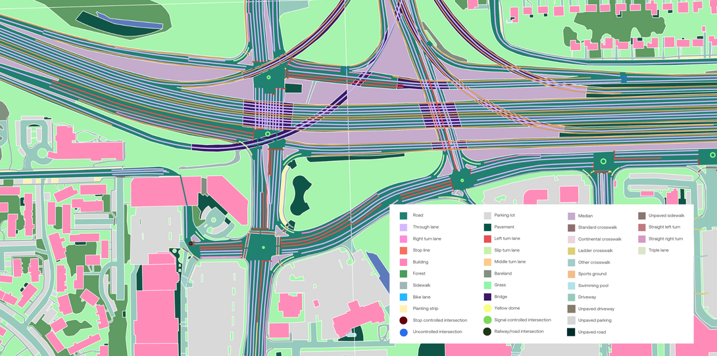The image size is (717, 356).
Task: Click the Through lane legend swatch
Action: click(x=403, y=227)
